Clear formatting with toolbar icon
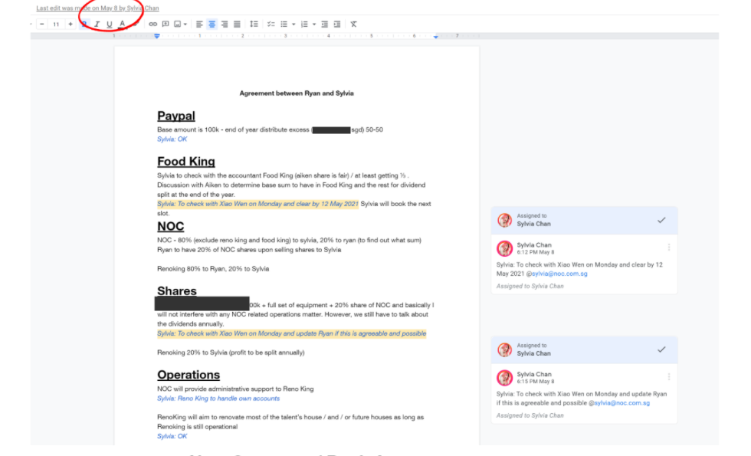Screen dimensions: 751x456 pyautogui.click(x=353, y=25)
